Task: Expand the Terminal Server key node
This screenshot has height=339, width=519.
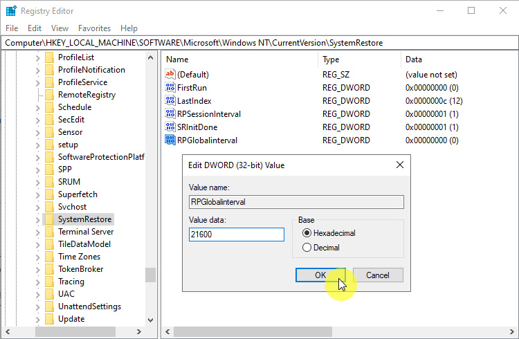Action: point(38,232)
